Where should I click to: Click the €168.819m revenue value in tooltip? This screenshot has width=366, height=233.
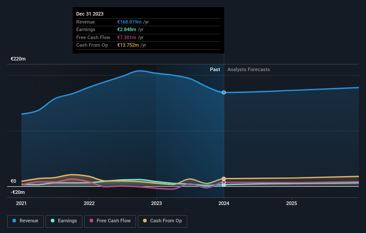(129, 22)
